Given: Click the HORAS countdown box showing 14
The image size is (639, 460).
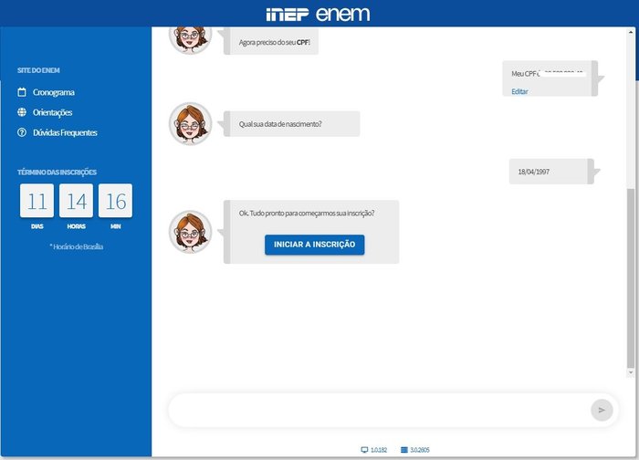Looking at the screenshot, I should 76,201.
